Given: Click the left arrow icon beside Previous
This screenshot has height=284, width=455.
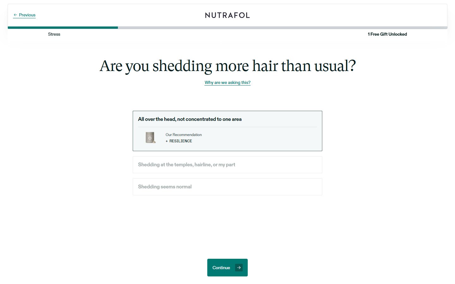Looking at the screenshot, I should coord(15,15).
